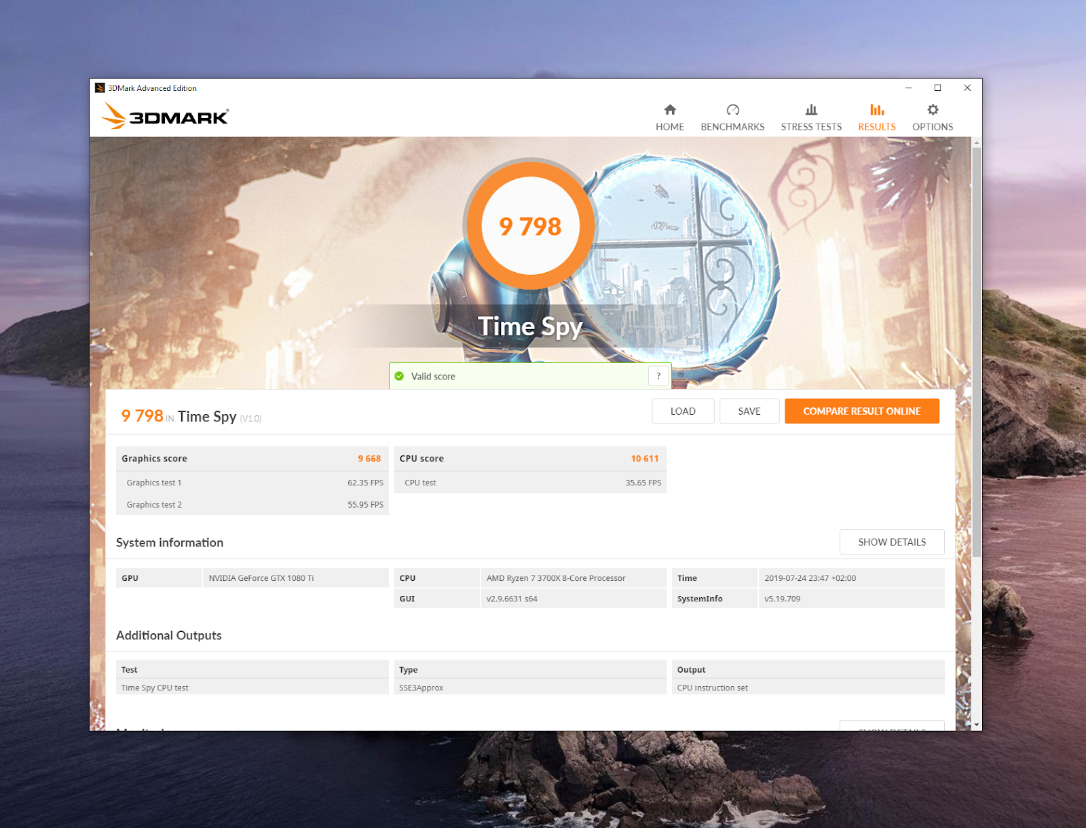Click the (V1.0) version label
This screenshot has width=1086, height=828.
[250, 419]
